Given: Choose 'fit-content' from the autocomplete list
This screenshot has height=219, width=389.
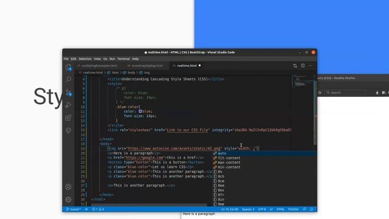Looking at the screenshot, I should 264,158.
